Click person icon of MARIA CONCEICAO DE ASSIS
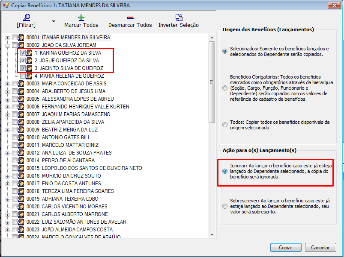 coord(21,84)
